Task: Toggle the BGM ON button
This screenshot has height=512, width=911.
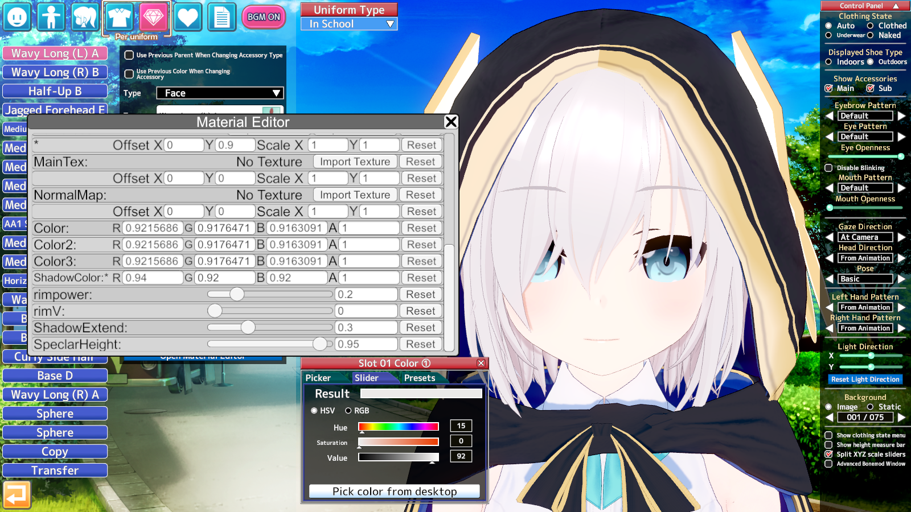Action: [264, 17]
